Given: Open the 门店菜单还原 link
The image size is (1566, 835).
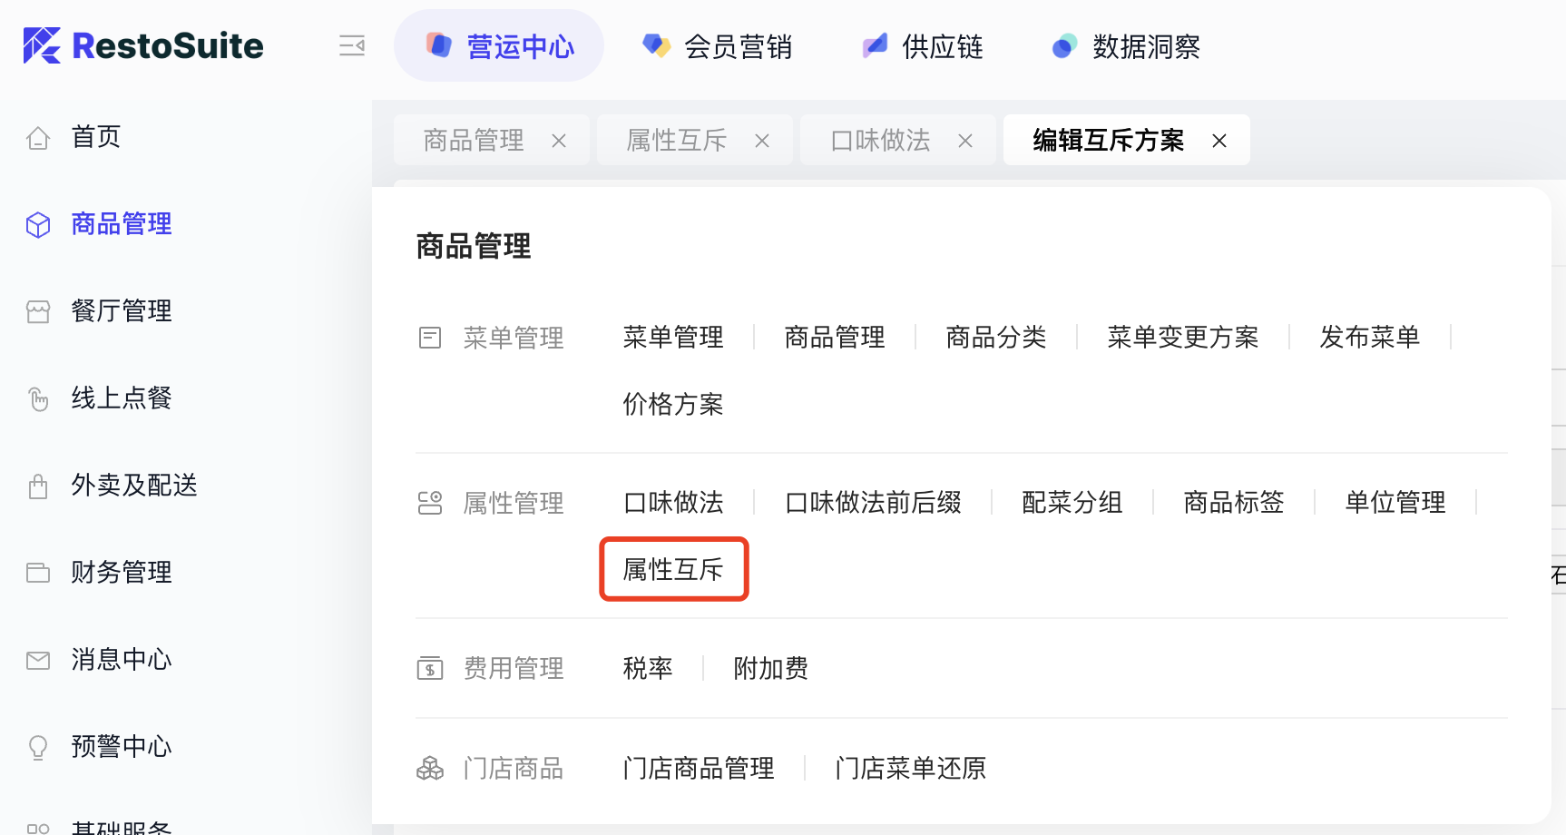Looking at the screenshot, I should (911, 769).
